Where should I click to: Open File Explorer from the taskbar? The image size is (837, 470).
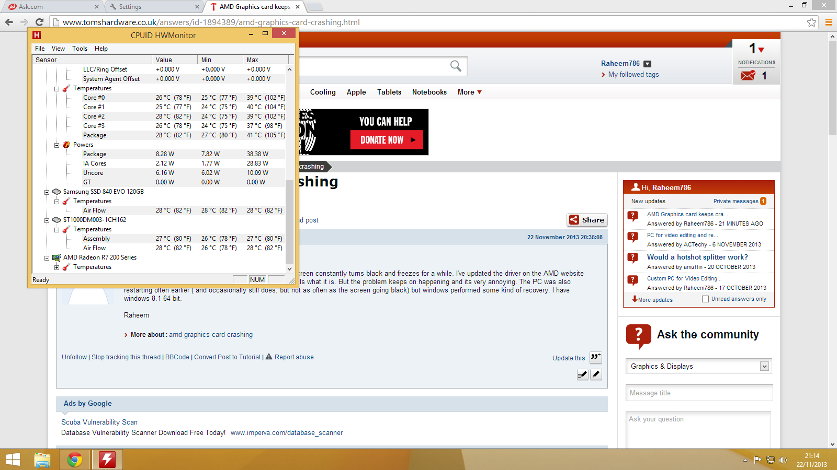42,460
